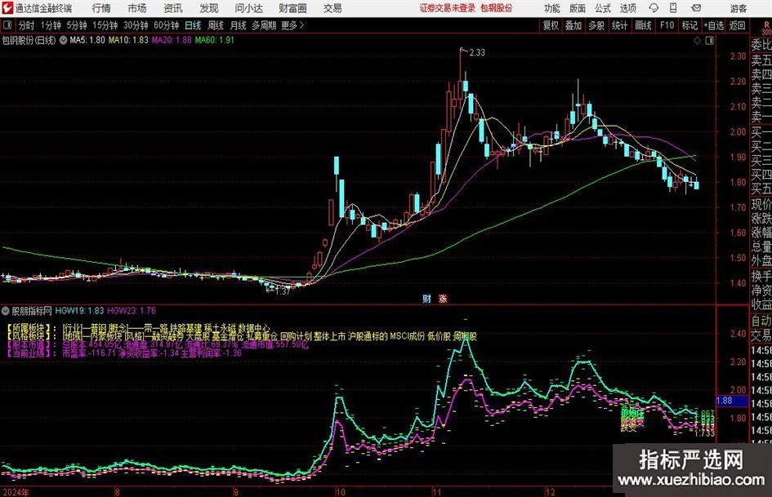772x497 pixels.
Task: Click the MA20: 1.88 label
Action: (x=172, y=40)
